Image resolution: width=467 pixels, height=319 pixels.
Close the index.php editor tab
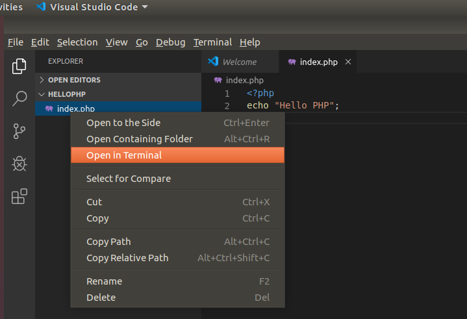348,62
